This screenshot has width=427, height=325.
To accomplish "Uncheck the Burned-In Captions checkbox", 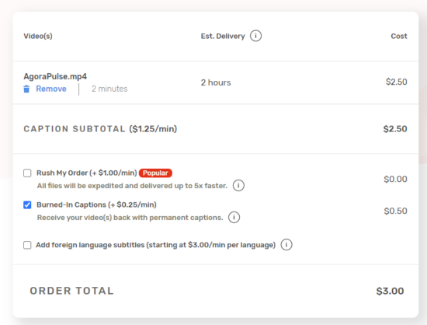I will pos(27,204).
